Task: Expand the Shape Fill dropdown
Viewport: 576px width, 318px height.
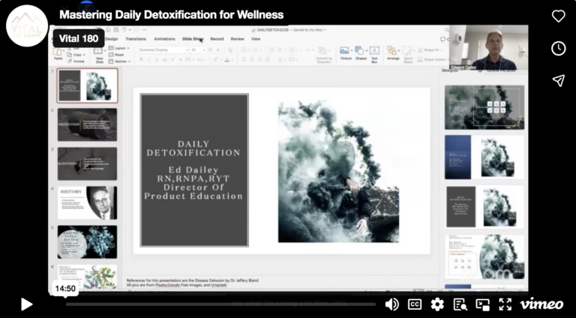Action: coord(432,50)
